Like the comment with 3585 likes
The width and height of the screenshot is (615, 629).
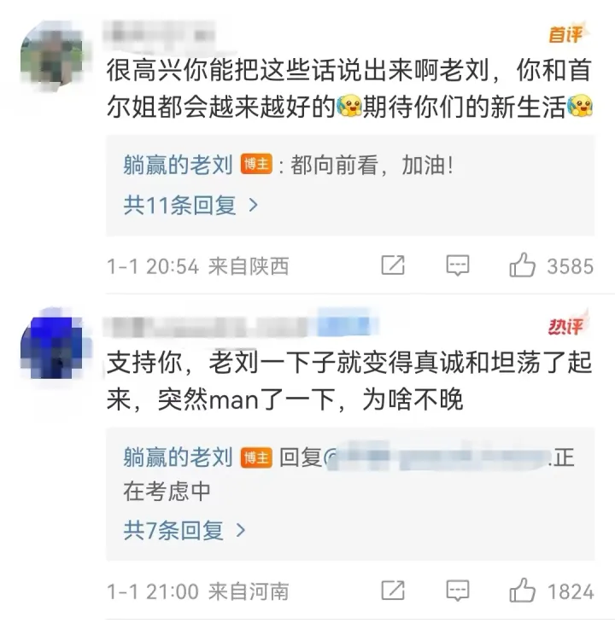click(x=522, y=265)
